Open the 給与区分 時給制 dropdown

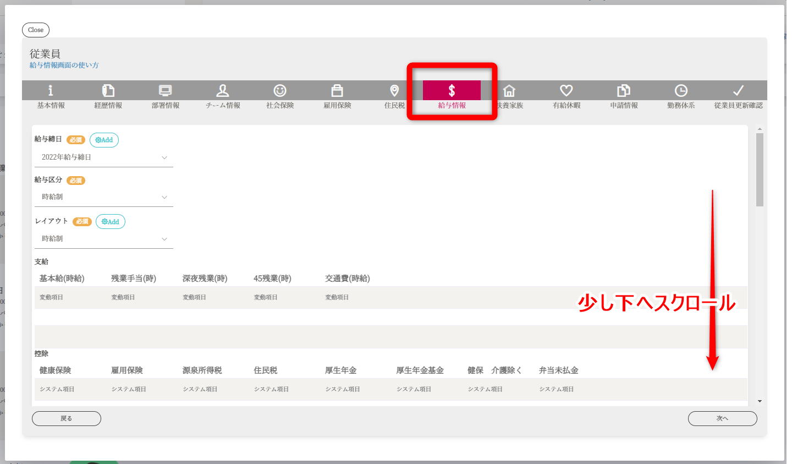pyautogui.click(x=103, y=197)
